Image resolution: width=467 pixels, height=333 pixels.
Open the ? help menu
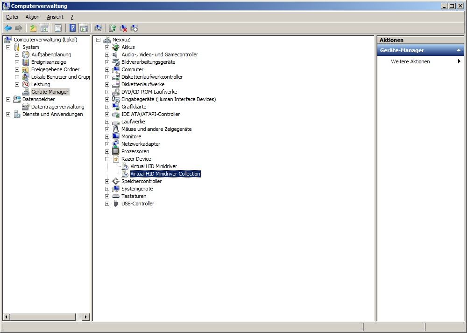72,17
